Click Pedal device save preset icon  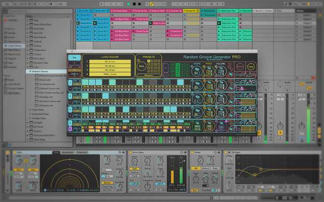219,152
